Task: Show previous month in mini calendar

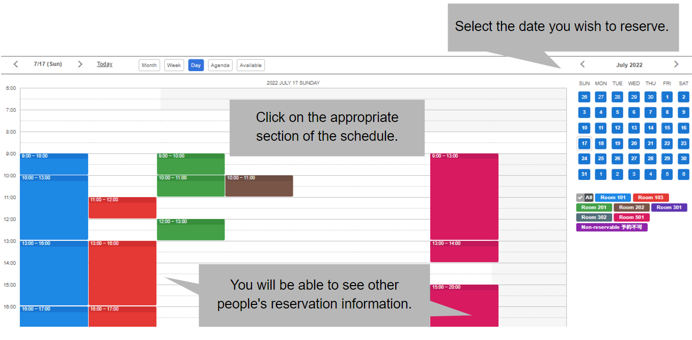Action: click(x=583, y=64)
